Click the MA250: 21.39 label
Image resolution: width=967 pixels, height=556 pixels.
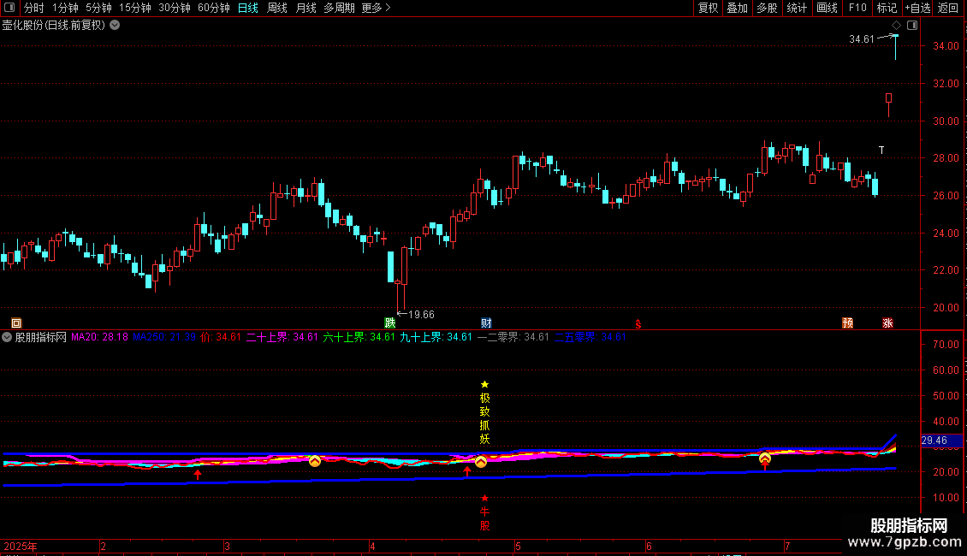pyautogui.click(x=164, y=337)
